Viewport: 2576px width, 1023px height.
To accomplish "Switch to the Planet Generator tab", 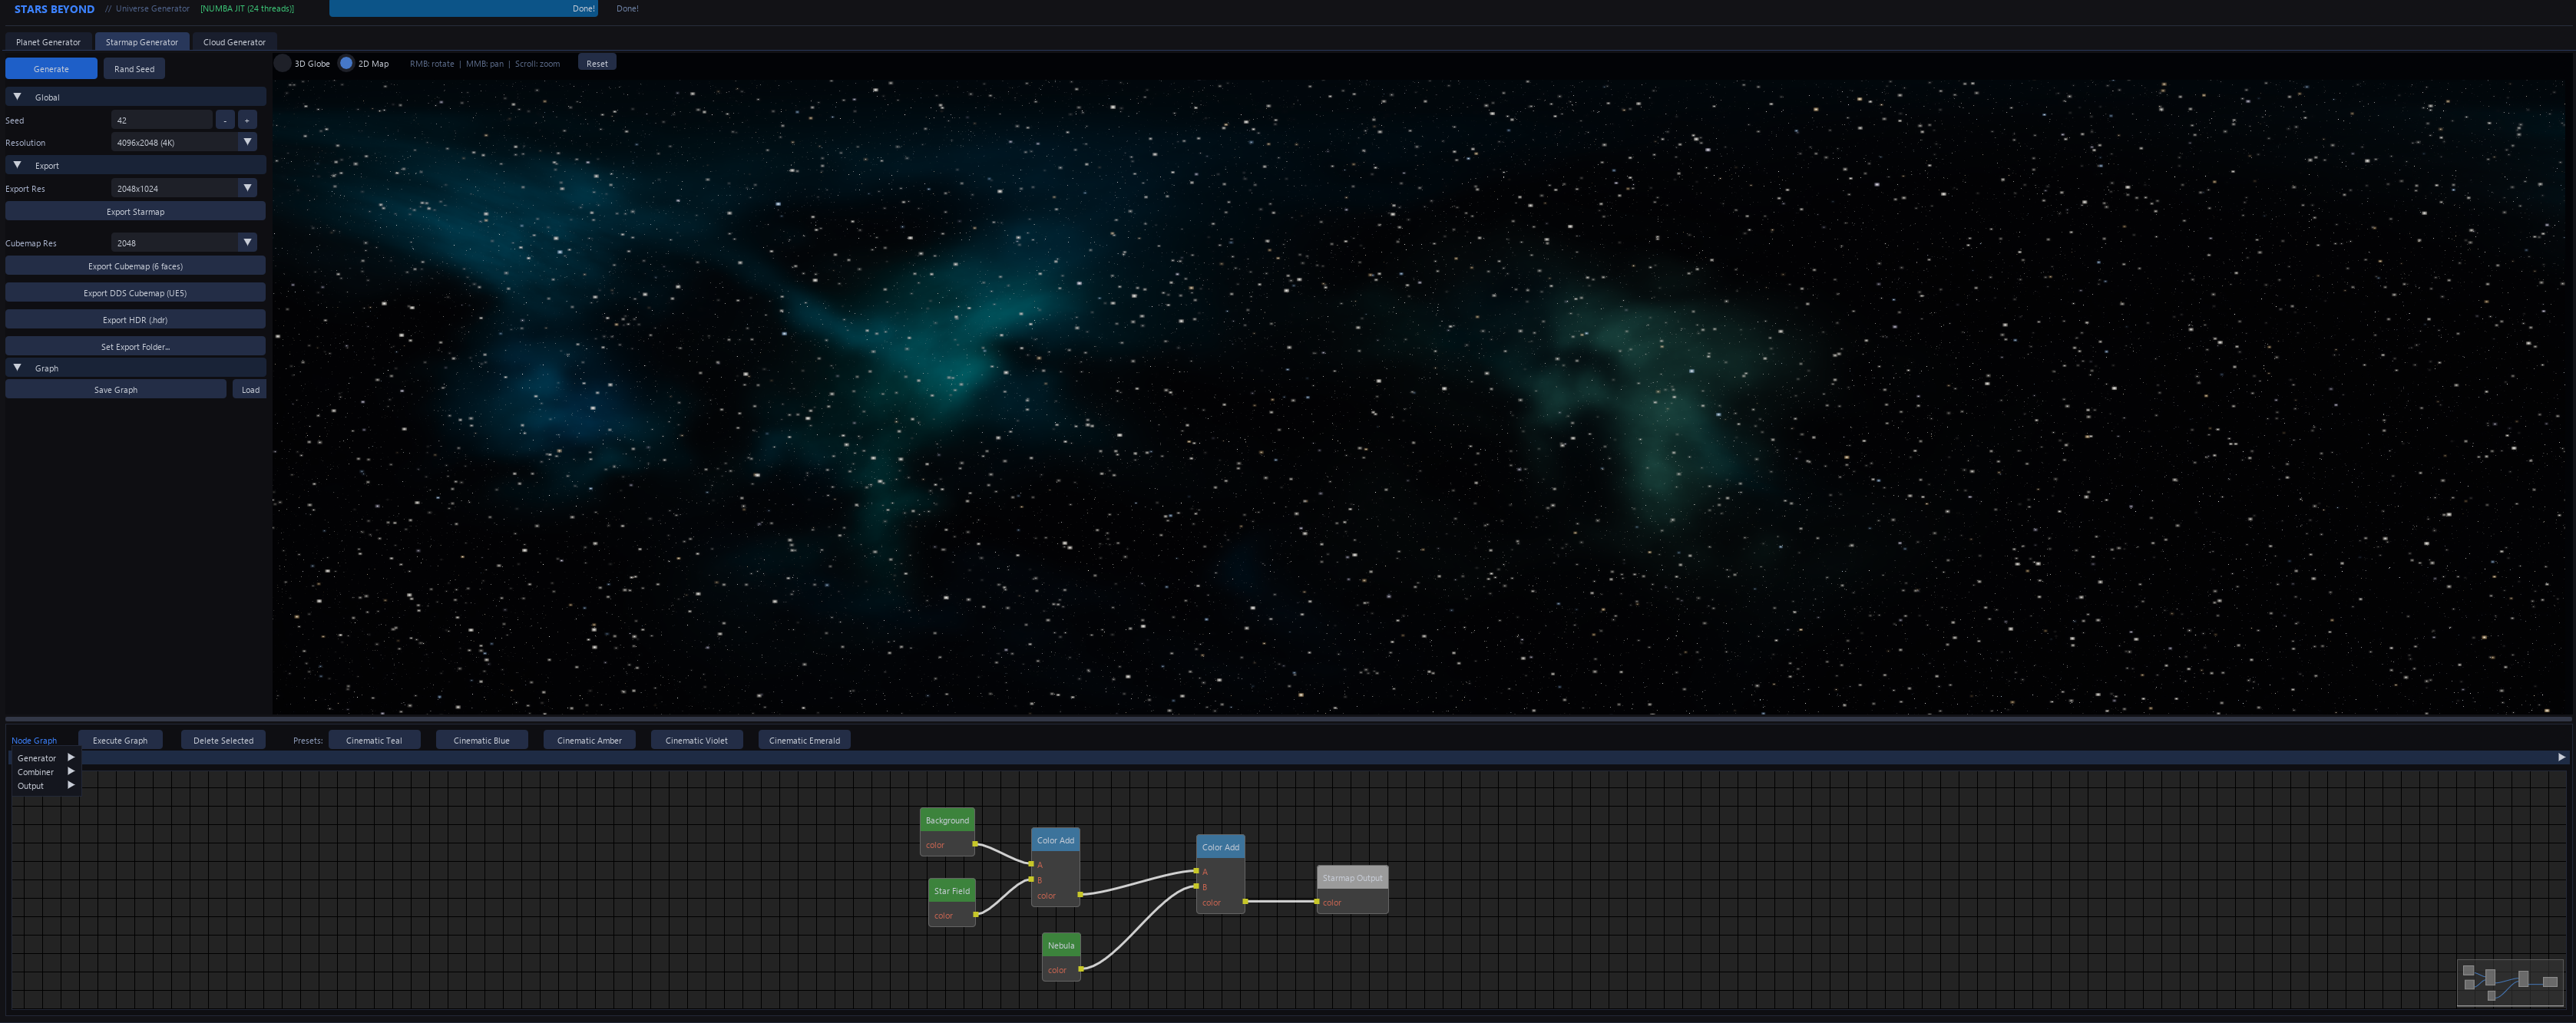I will click(x=47, y=41).
